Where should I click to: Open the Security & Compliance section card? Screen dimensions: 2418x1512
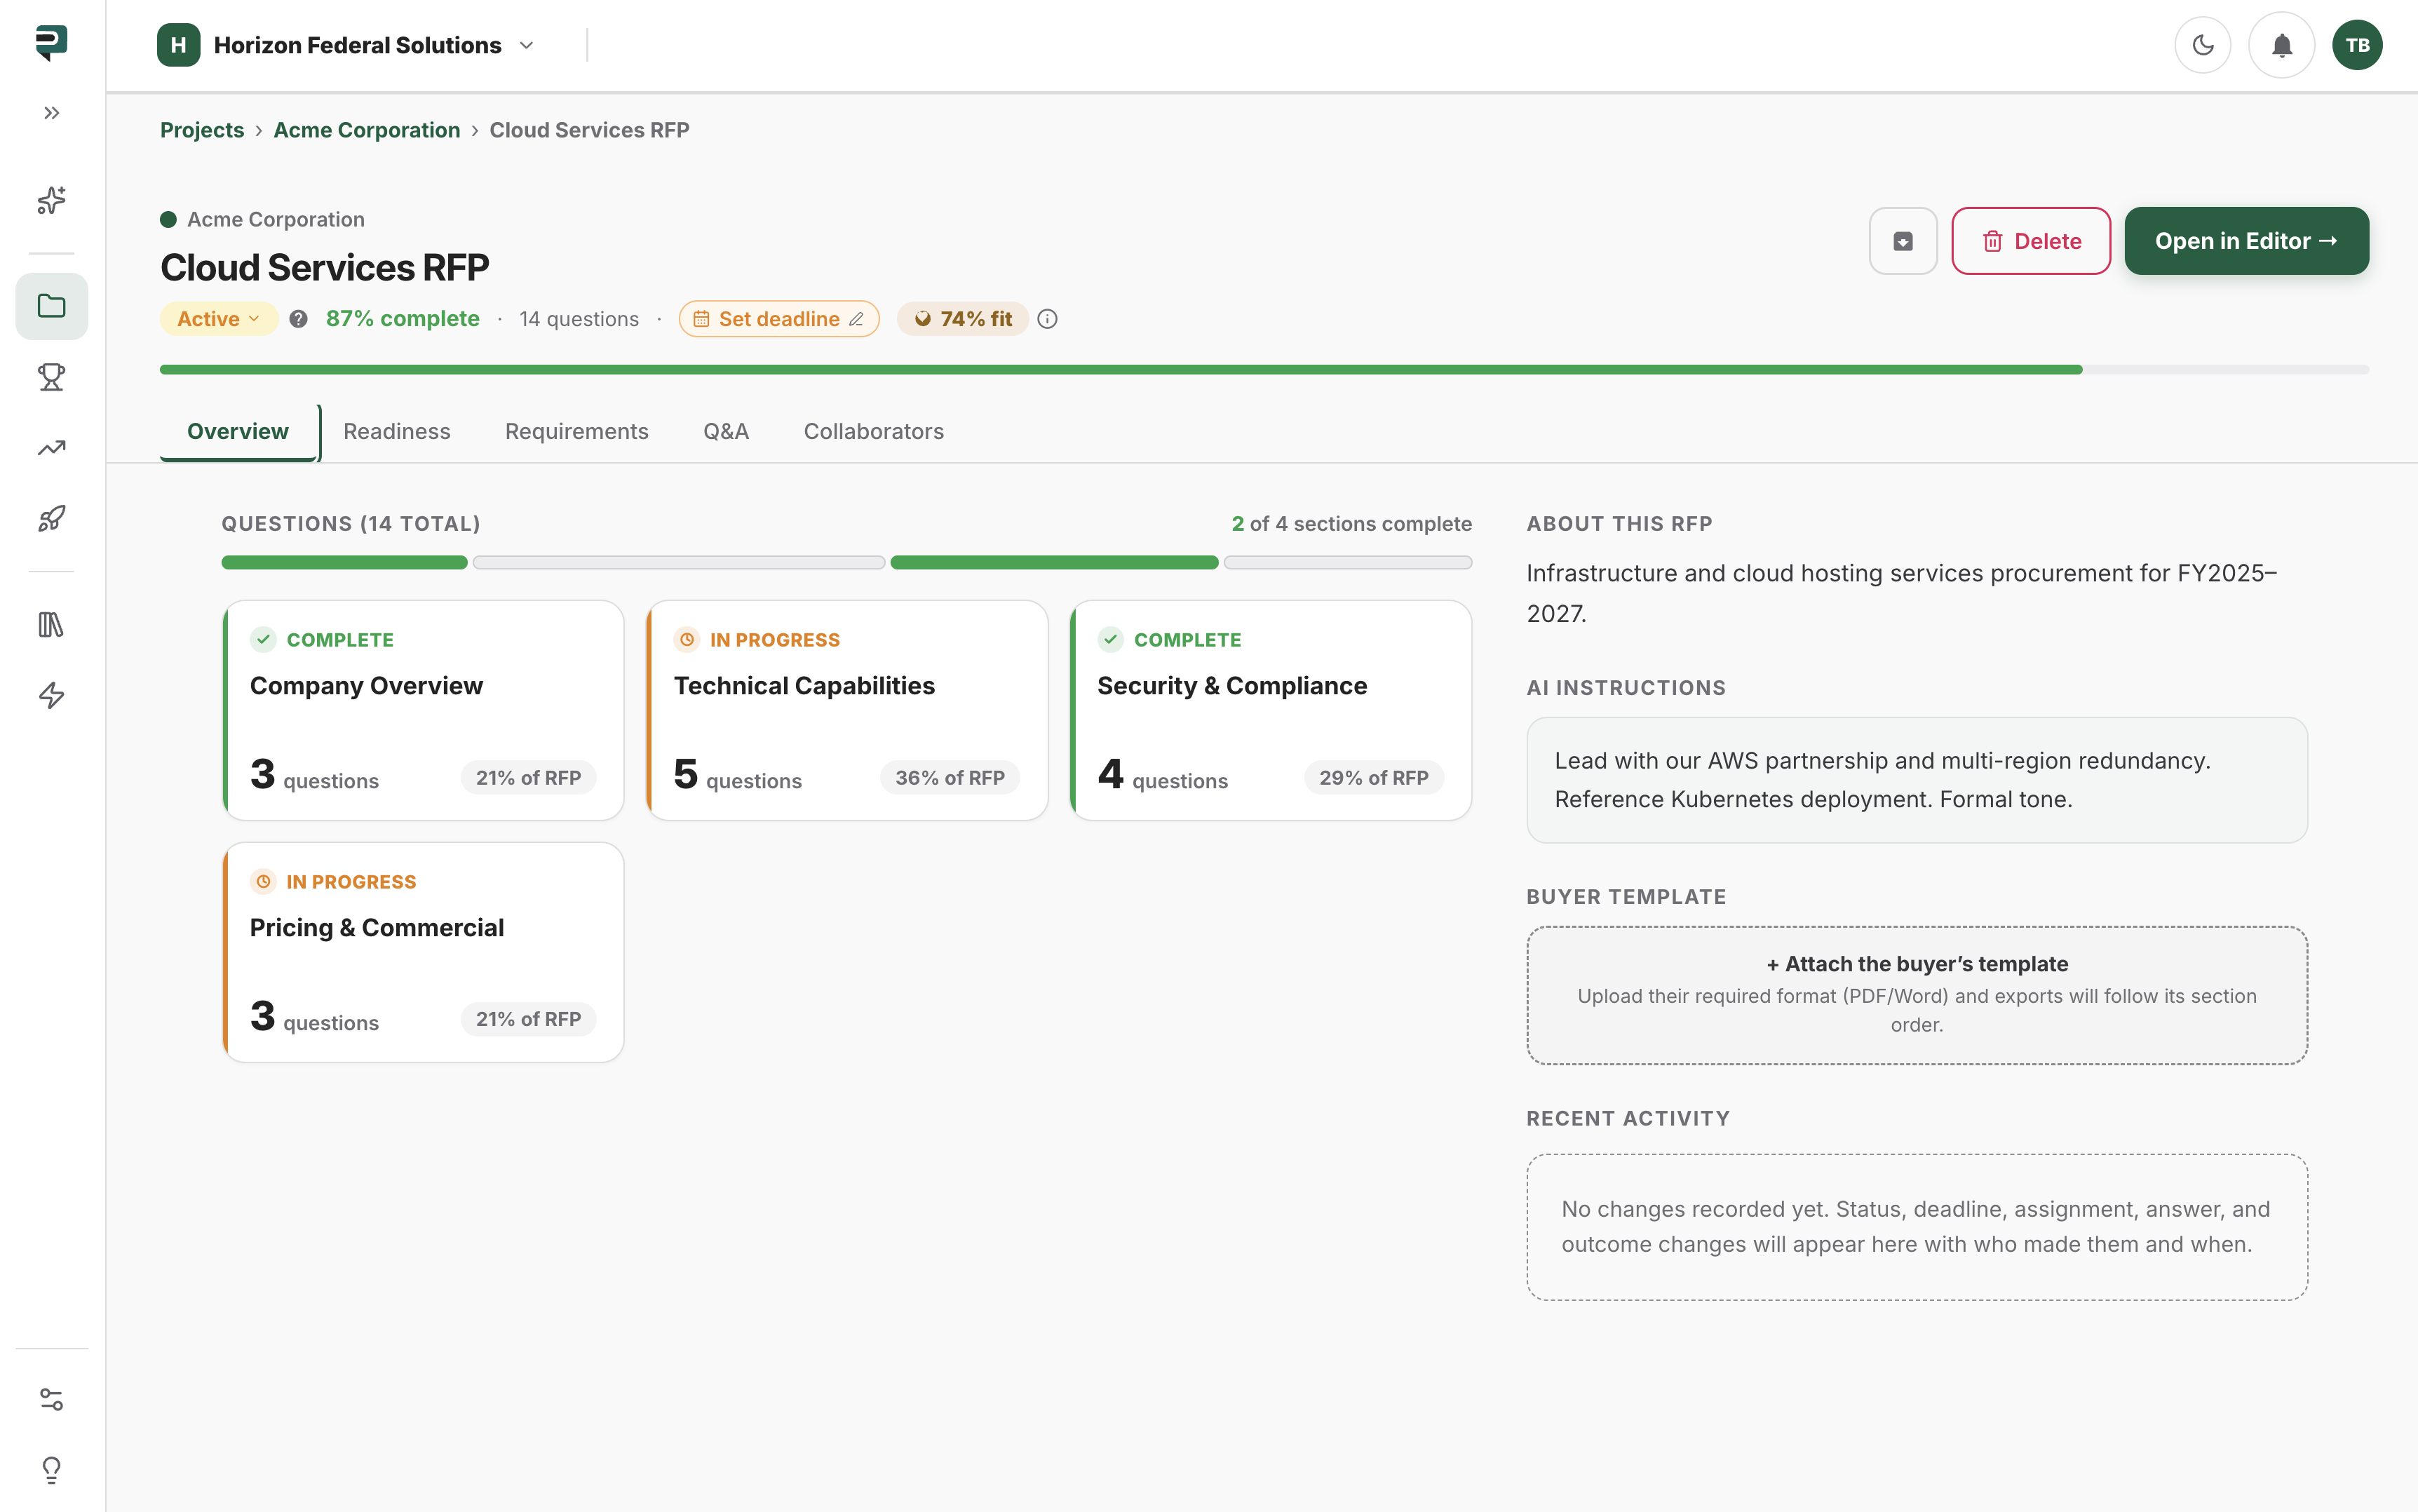(1271, 710)
